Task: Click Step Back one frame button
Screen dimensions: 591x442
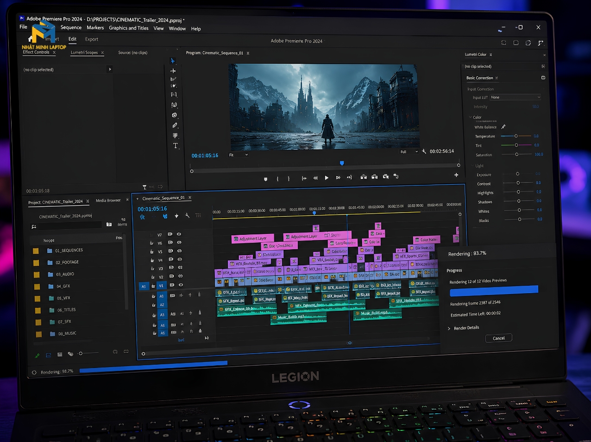Action: [x=315, y=178]
